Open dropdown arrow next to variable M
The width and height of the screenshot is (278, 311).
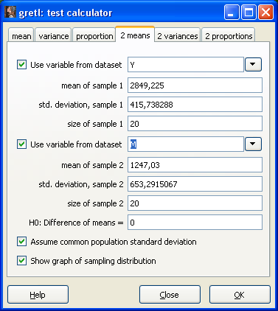pyautogui.click(x=253, y=144)
